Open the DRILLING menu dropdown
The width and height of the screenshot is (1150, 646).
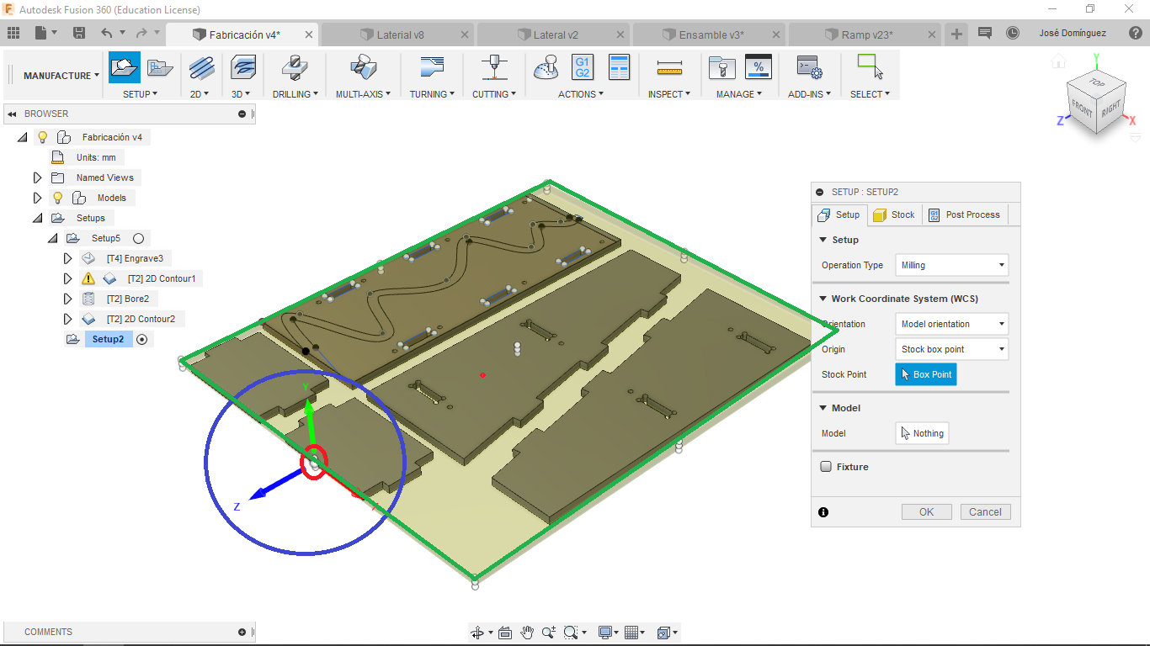tap(295, 94)
